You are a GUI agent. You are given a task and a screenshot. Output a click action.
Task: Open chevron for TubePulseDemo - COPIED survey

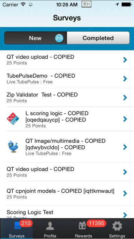click(125, 79)
